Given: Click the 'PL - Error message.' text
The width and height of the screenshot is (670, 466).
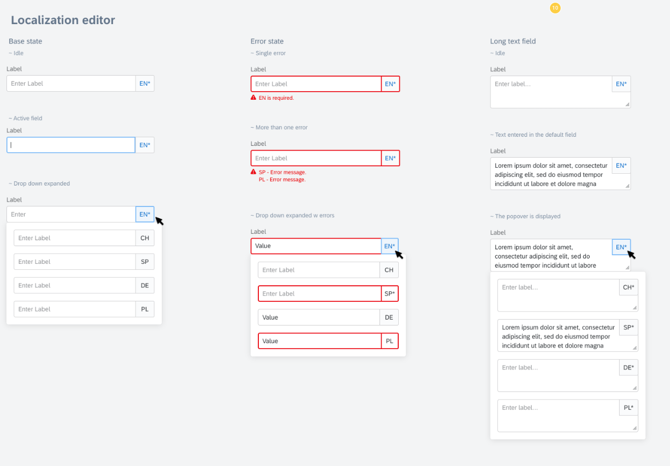Looking at the screenshot, I should [x=282, y=180].
